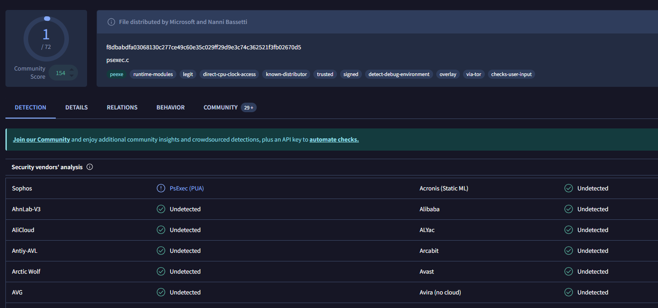Downvote the community score with the down arrow
Image resolution: width=658 pixels, height=308 pixels.
[71, 76]
